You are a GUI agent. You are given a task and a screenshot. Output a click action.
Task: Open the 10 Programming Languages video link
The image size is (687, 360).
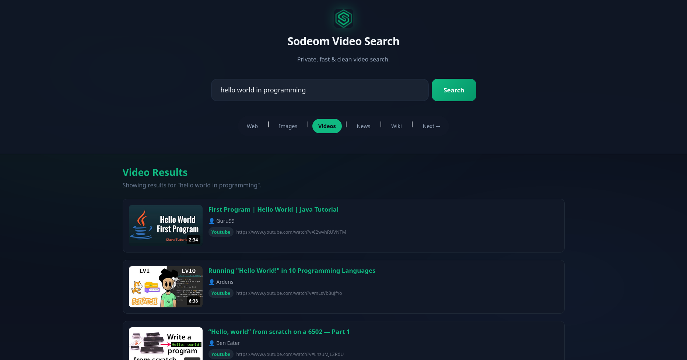coord(291,271)
